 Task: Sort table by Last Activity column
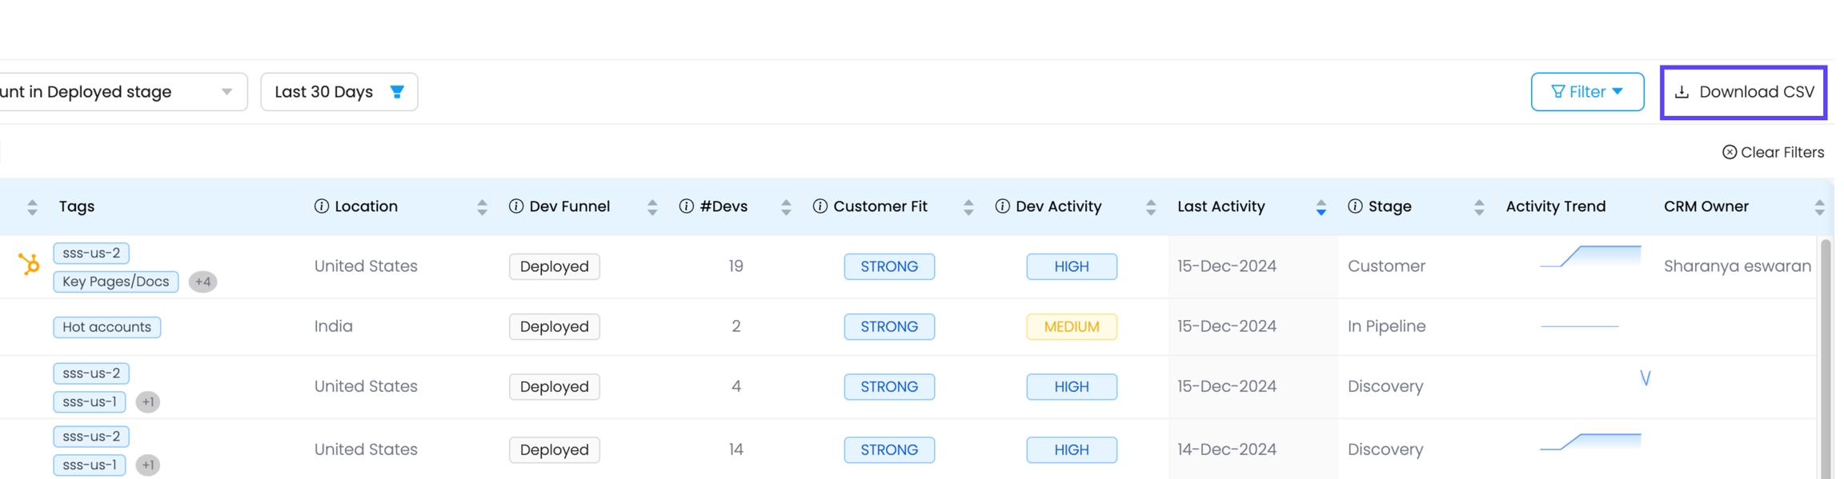(x=1321, y=207)
